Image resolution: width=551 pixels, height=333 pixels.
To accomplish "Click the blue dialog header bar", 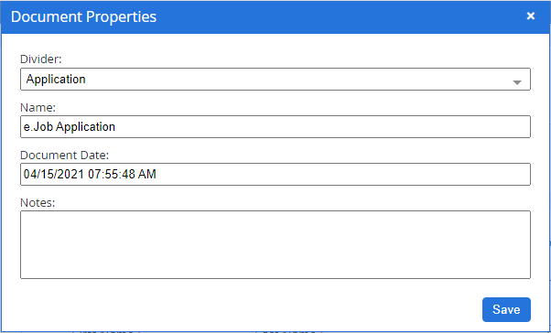I will [275, 16].
